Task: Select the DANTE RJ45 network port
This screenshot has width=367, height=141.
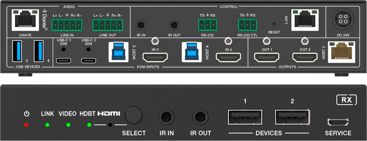Action: coord(25,20)
